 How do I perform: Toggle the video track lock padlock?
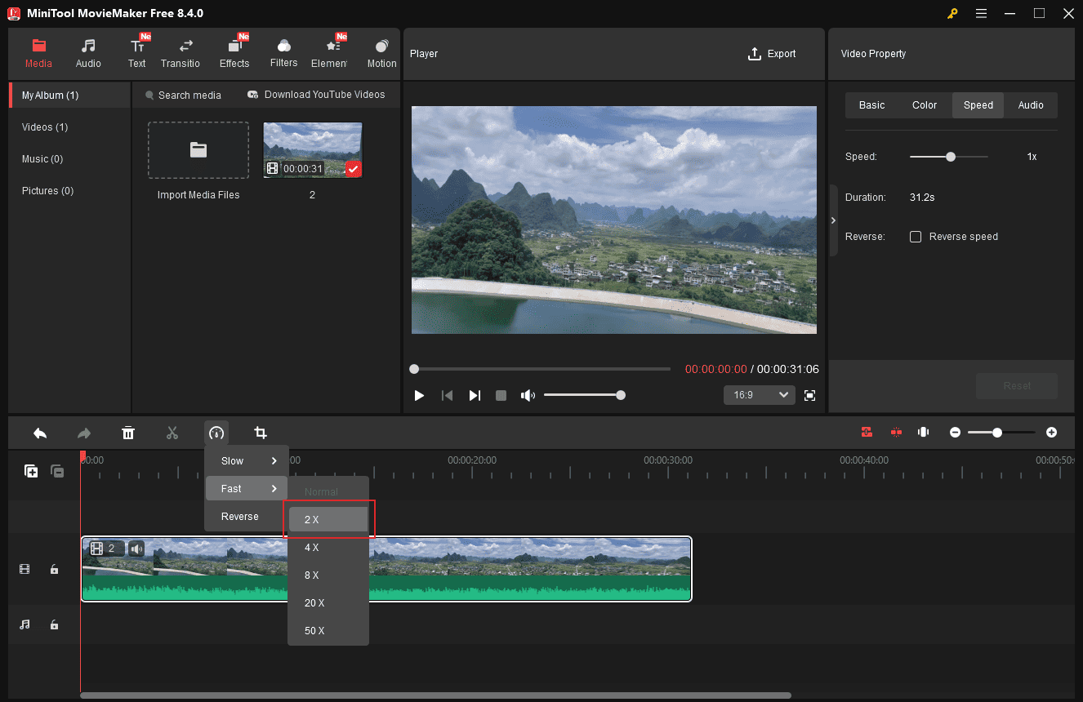click(54, 569)
